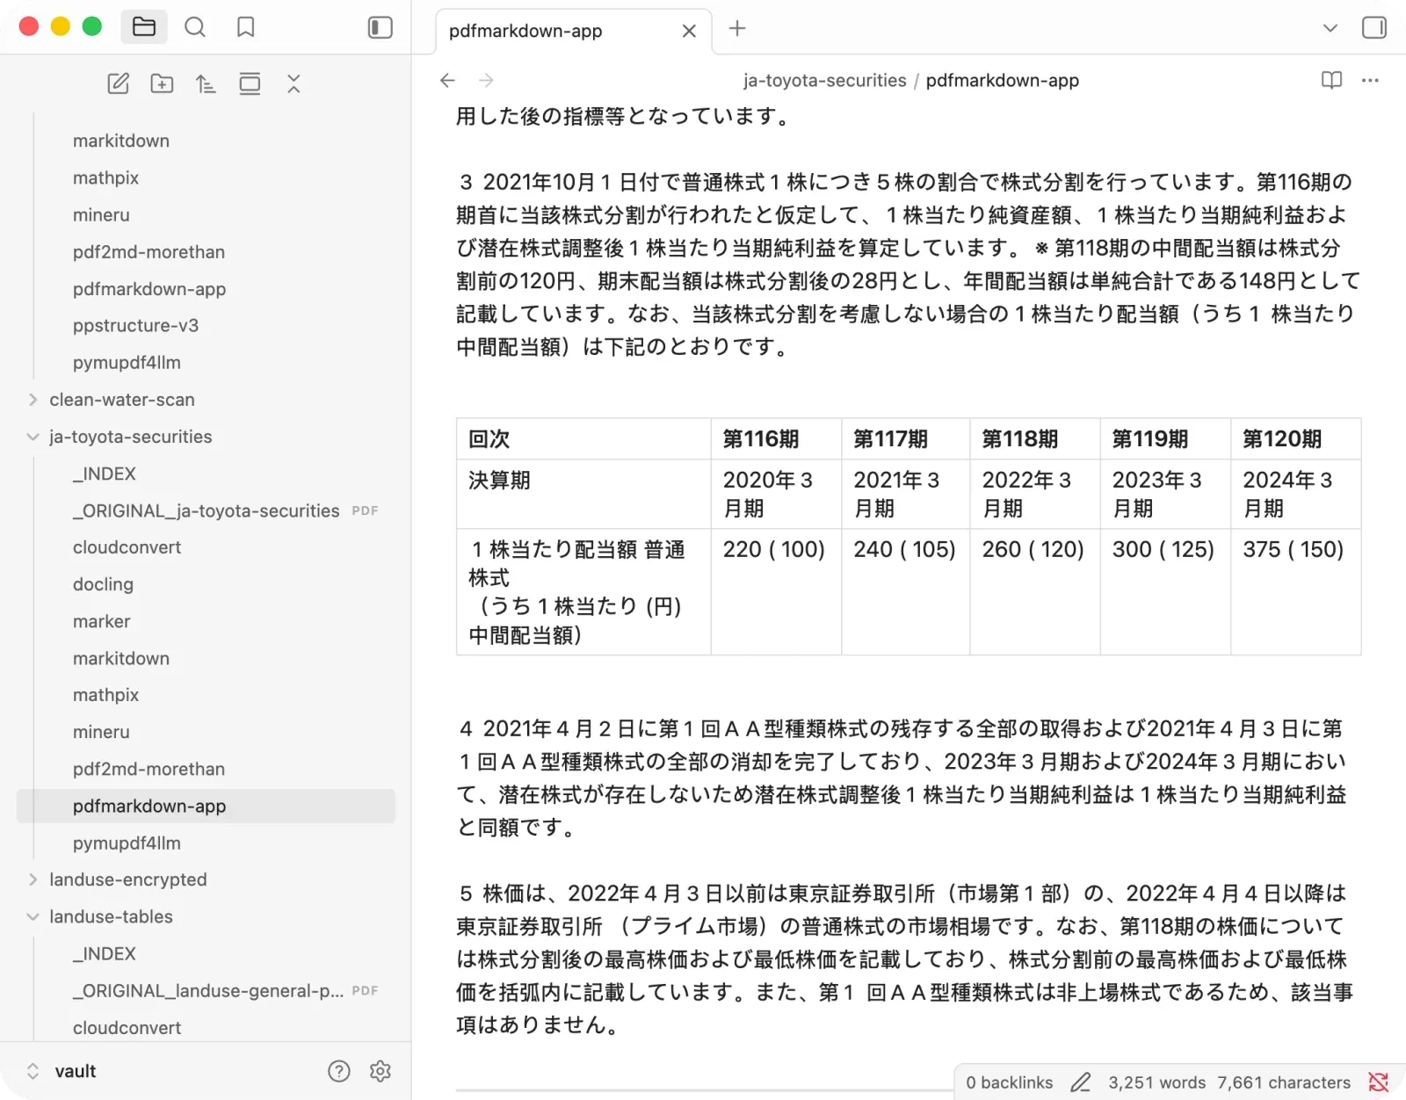Expand the clean-water-scan folder

pos(122,400)
